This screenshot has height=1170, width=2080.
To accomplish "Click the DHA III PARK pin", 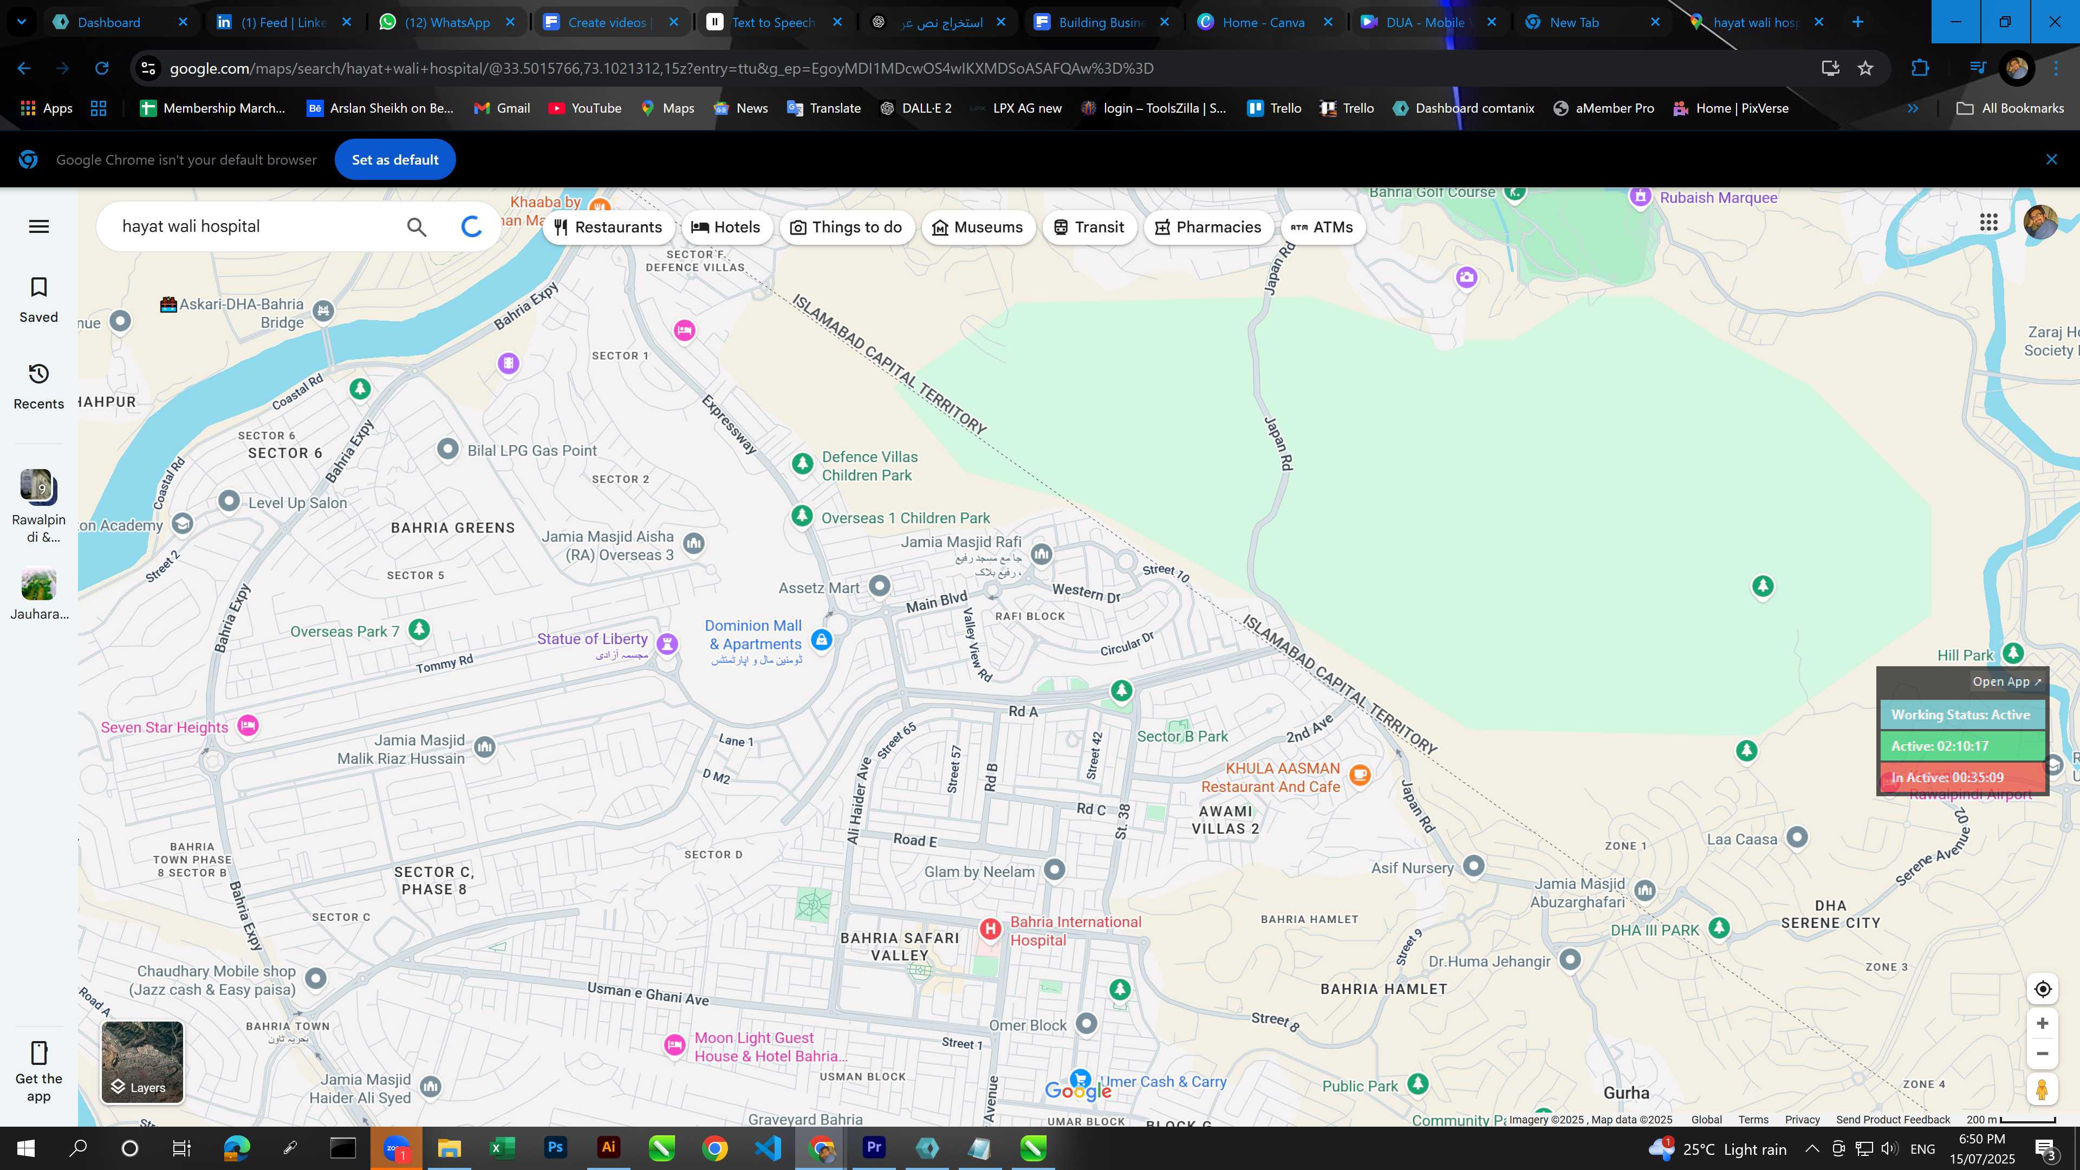I will click(x=1719, y=928).
